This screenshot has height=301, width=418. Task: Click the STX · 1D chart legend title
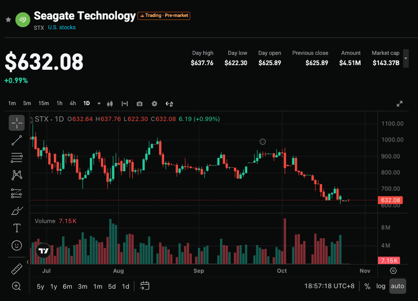(49, 119)
